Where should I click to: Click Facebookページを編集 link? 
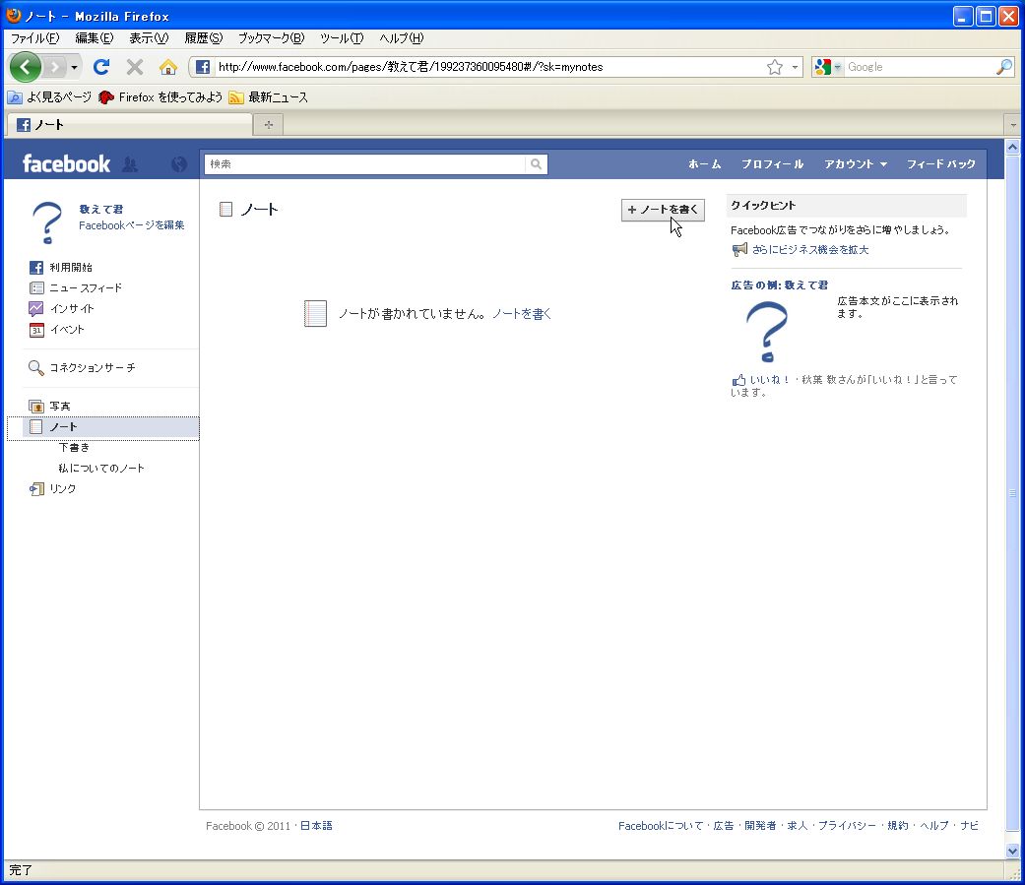131,225
